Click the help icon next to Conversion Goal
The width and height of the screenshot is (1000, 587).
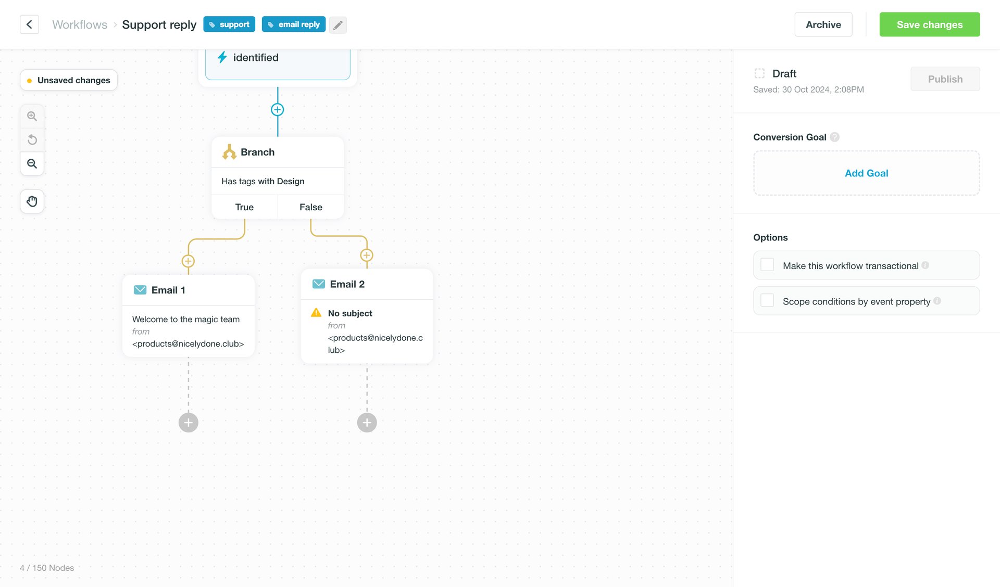coord(835,137)
